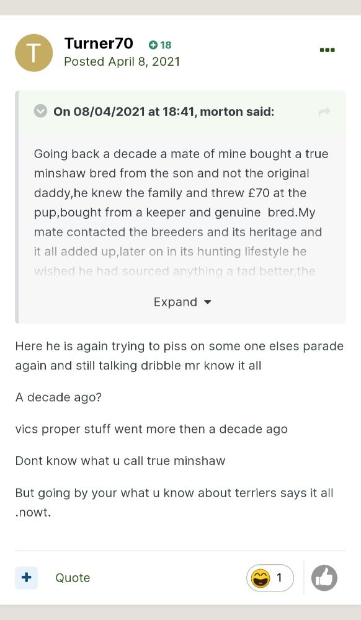Open Turner70's profile from username

99,43
